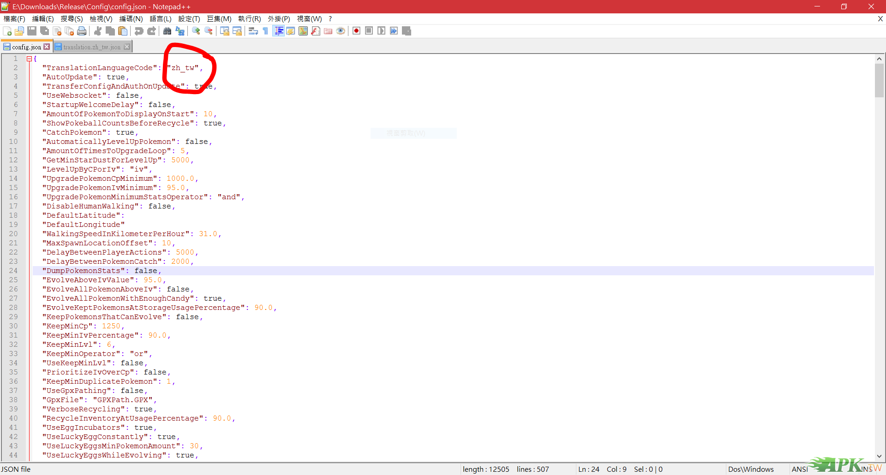Click the vertical scrollbar thumb
The image size is (886, 475).
[x=879, y=80]
